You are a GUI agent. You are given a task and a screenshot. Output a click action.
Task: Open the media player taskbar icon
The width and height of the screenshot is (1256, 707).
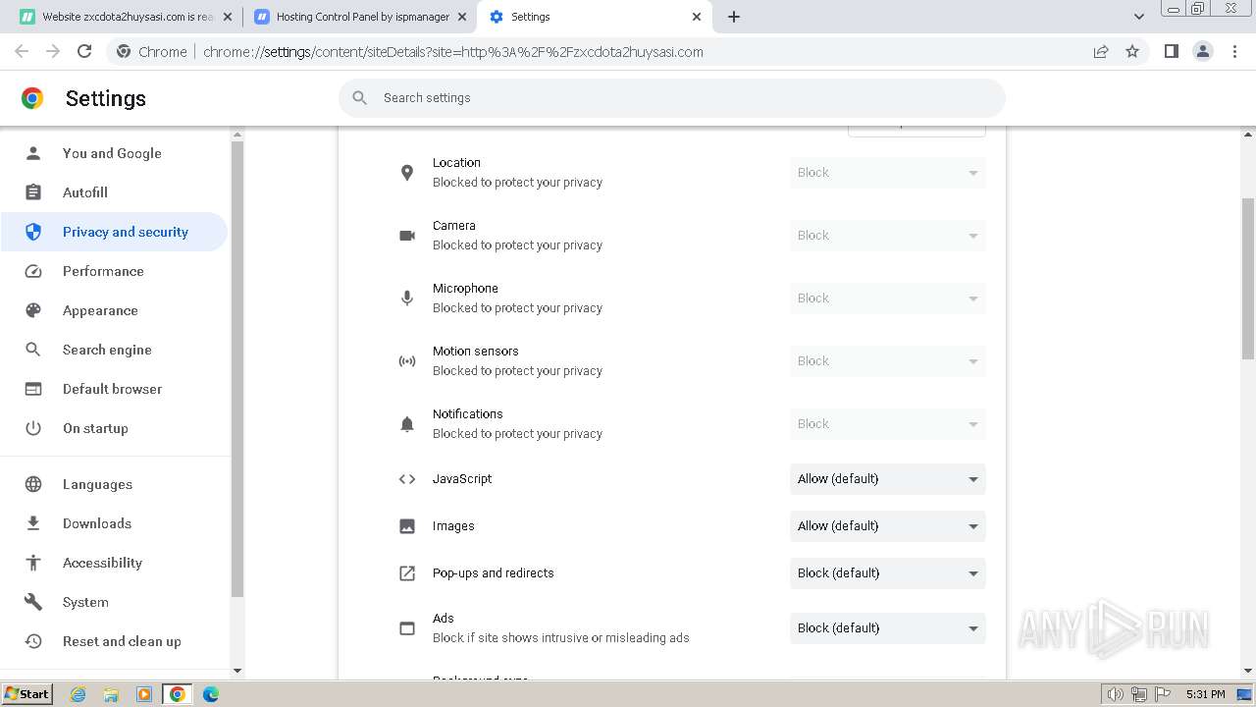144,694
